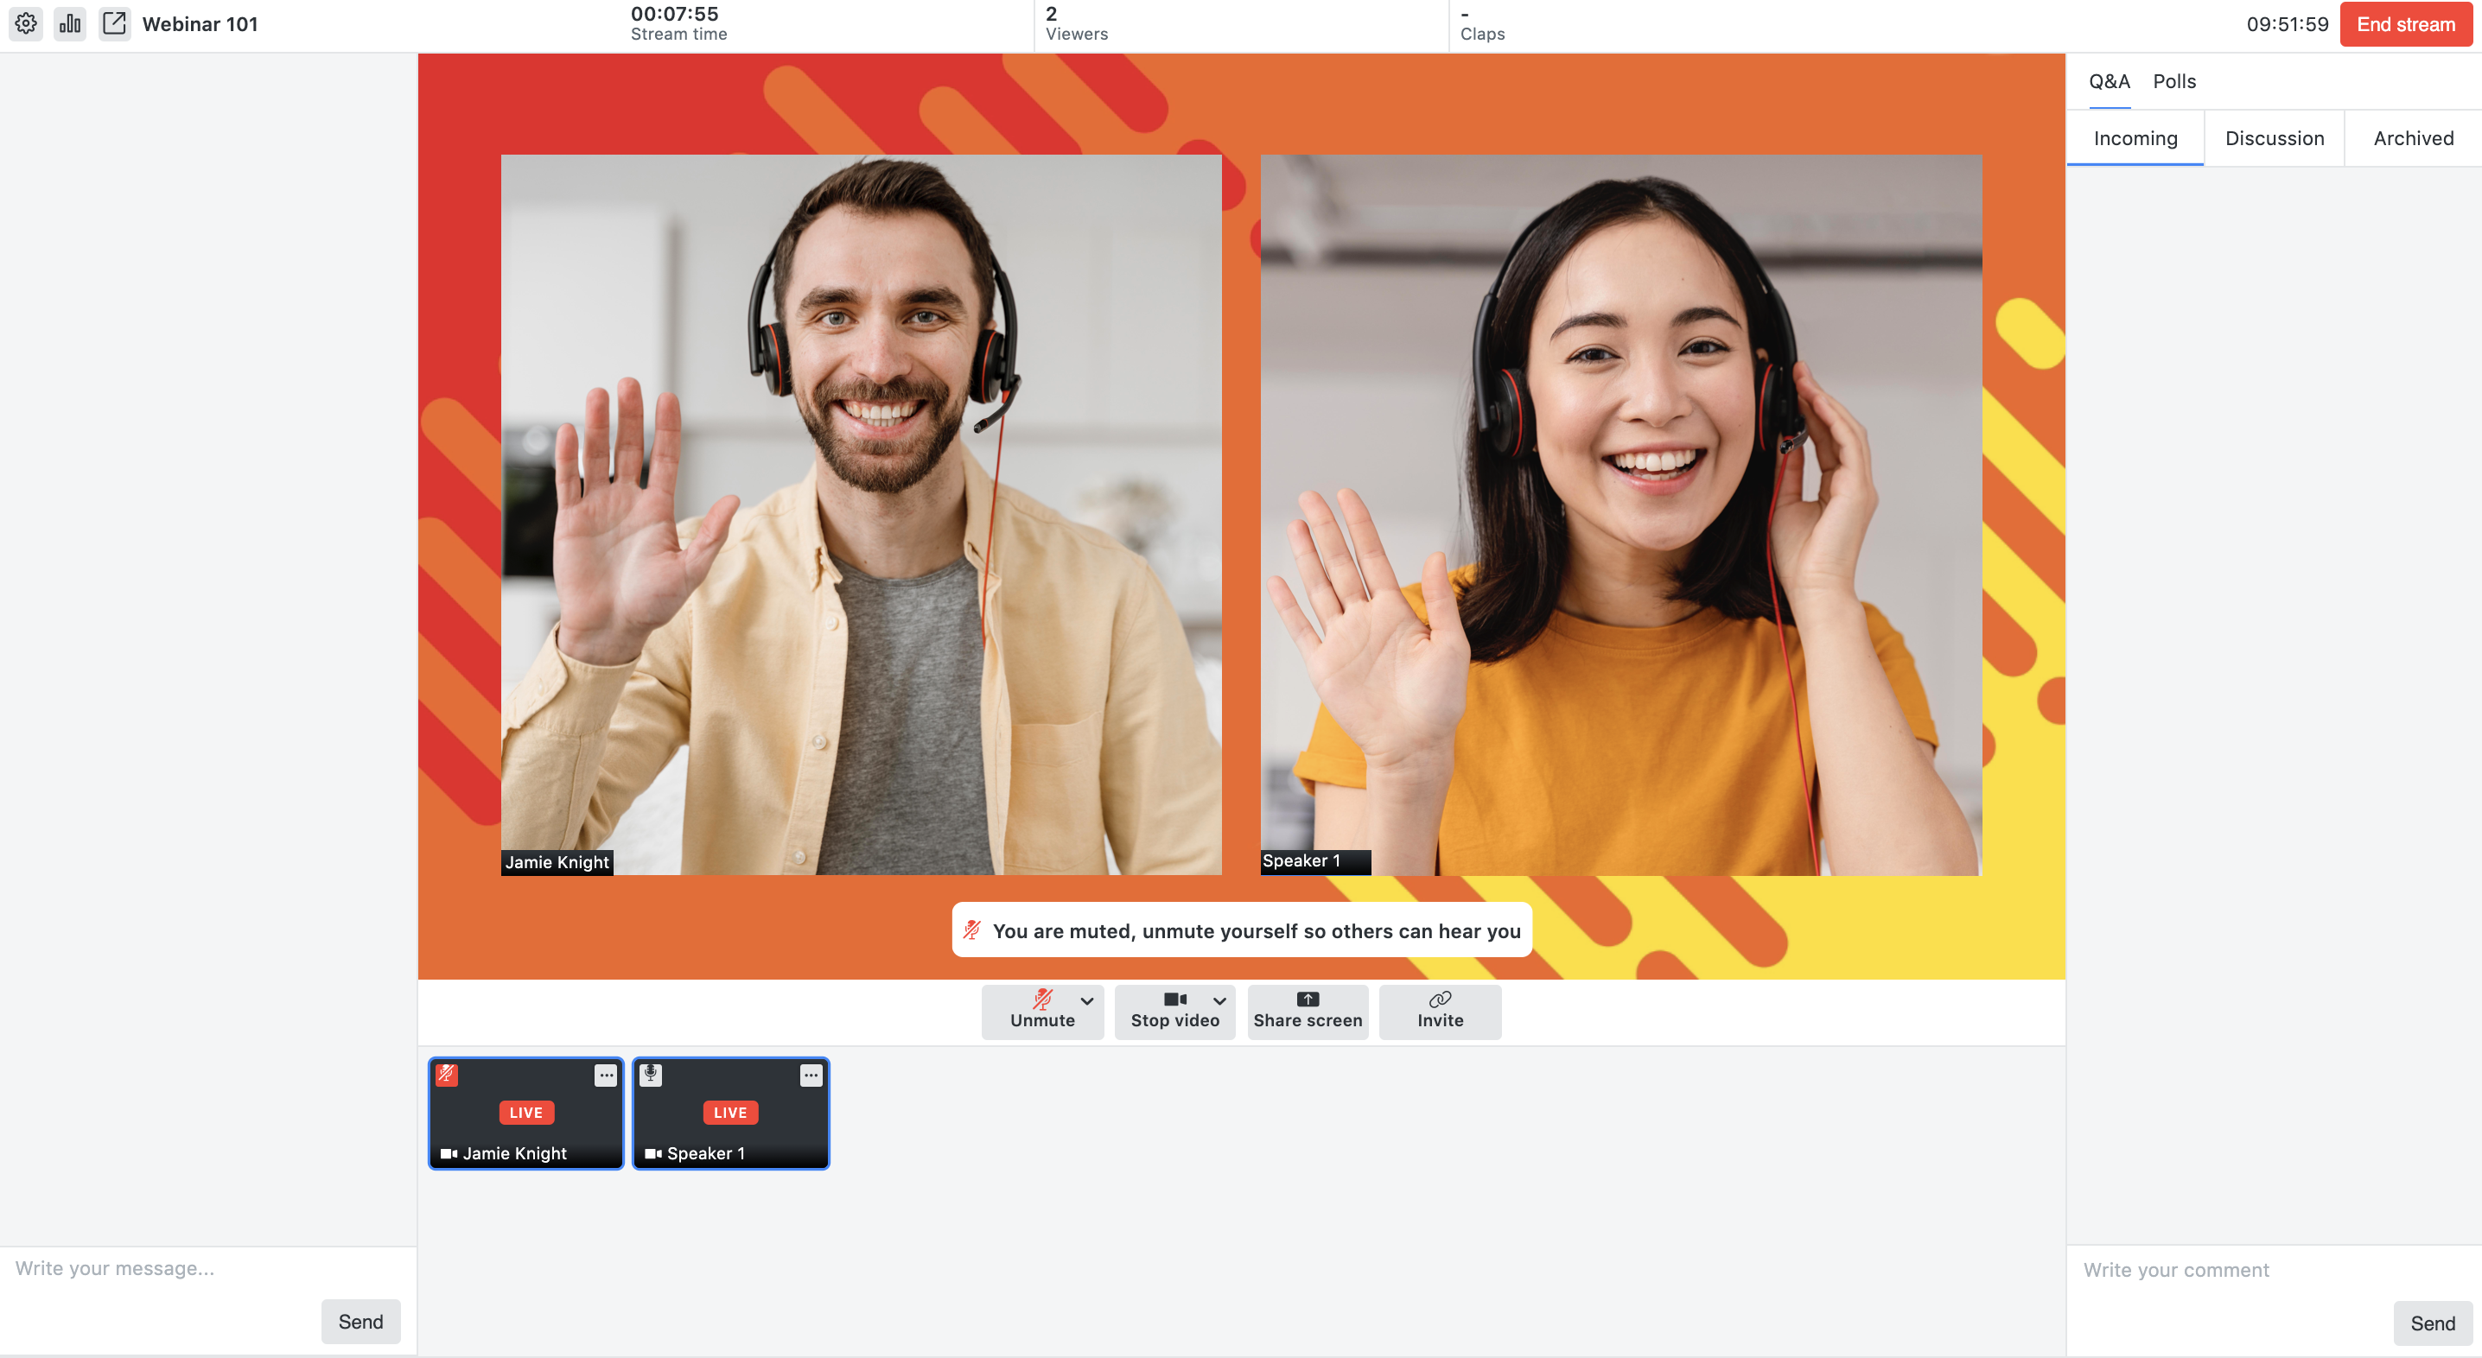
Task: Click the chat message input field
Action: pyautogui.click(x=208, y=1269)
